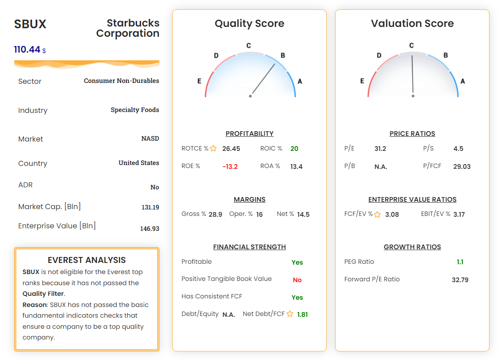Click the United States country value
The image size is (504, 360).
pyautogui.click(x=139, y=163)
